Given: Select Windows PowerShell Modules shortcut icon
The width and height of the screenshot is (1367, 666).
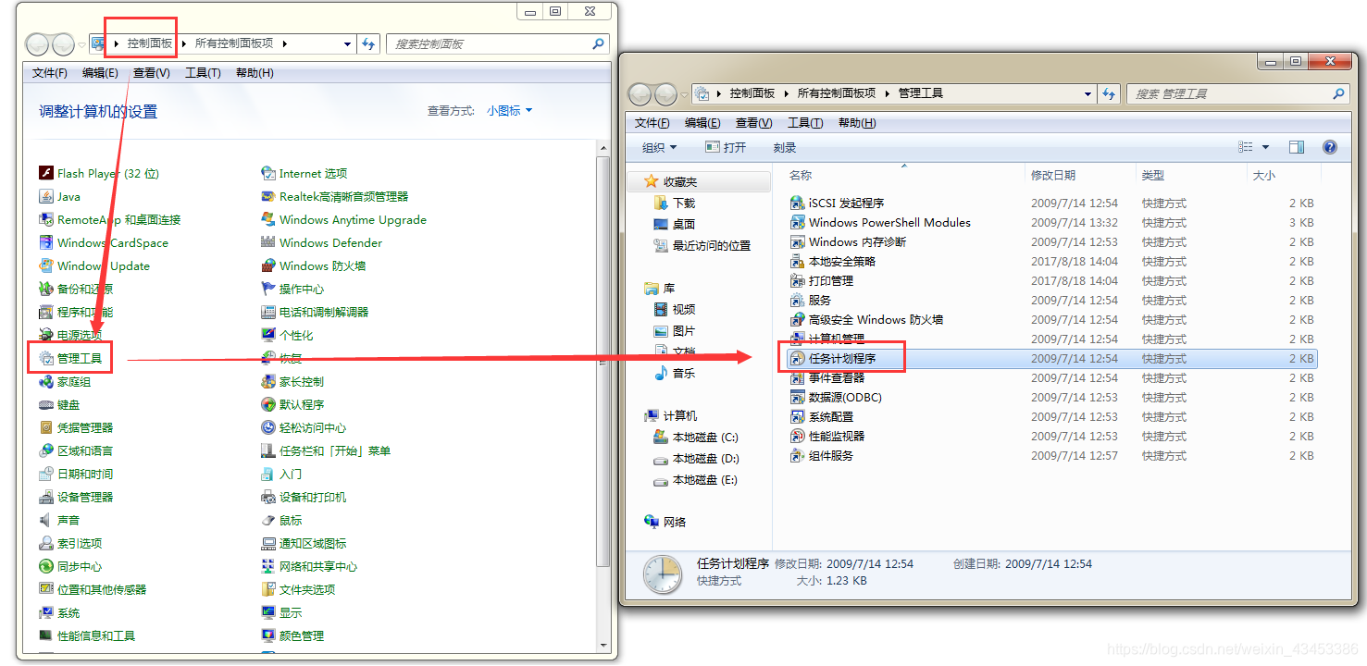Looking at the screenshot, I should click(x=797, y=222).
